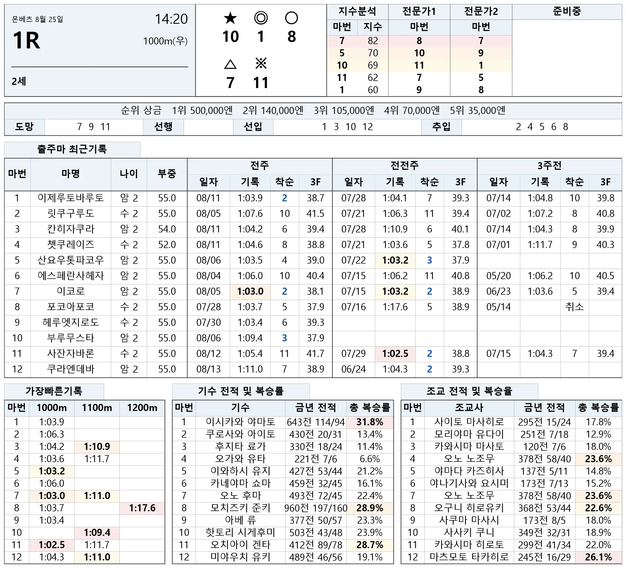Click the 선입 running style label

tap(253, 127)
